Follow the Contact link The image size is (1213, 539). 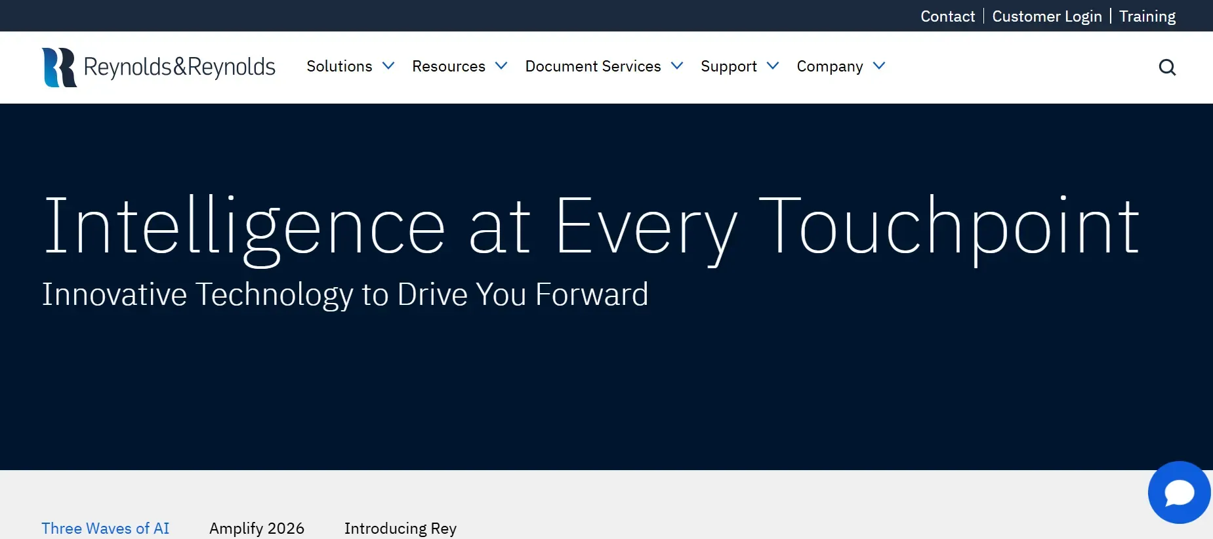point(948,16)
